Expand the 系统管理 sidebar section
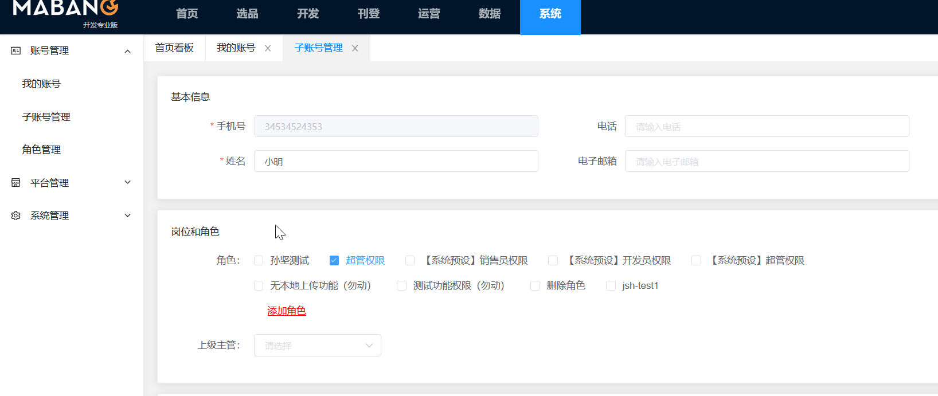The height and width of the screenshot is (396, 938). 127,215
